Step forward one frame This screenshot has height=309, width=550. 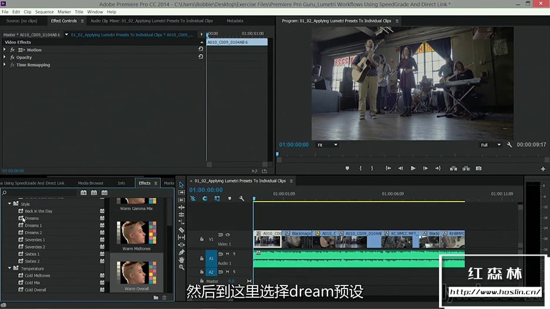pos(425,168)
